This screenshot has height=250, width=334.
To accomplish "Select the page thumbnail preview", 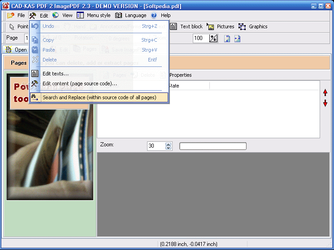I will 50,137.
